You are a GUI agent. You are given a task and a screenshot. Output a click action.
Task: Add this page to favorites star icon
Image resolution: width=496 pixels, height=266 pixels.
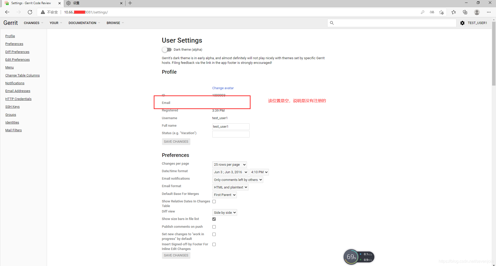[x=441, y=12]
